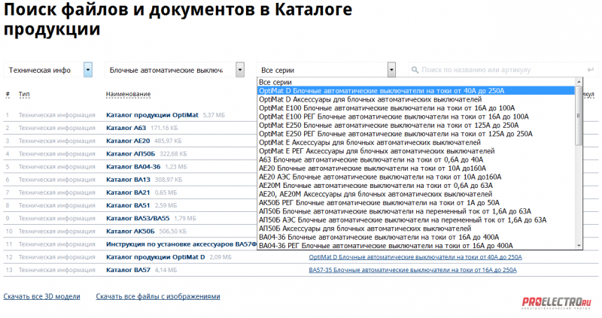Select OptiMat E250 Блочные автоматические выключатели option
The image size is (602, 318).
click(416, 126)
